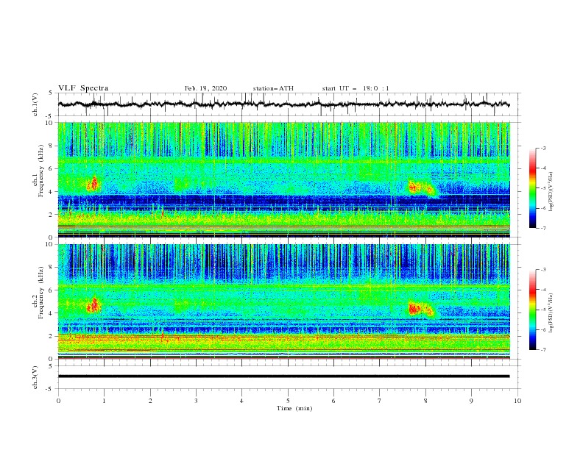Select the "start UT = 18:0 :1" text
This screenshot has height=450, width=583.
pos(356,88)
